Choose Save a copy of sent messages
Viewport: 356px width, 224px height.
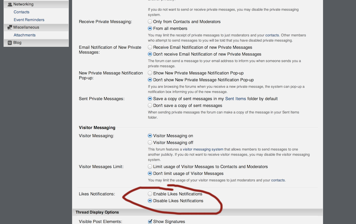point(150,99)
